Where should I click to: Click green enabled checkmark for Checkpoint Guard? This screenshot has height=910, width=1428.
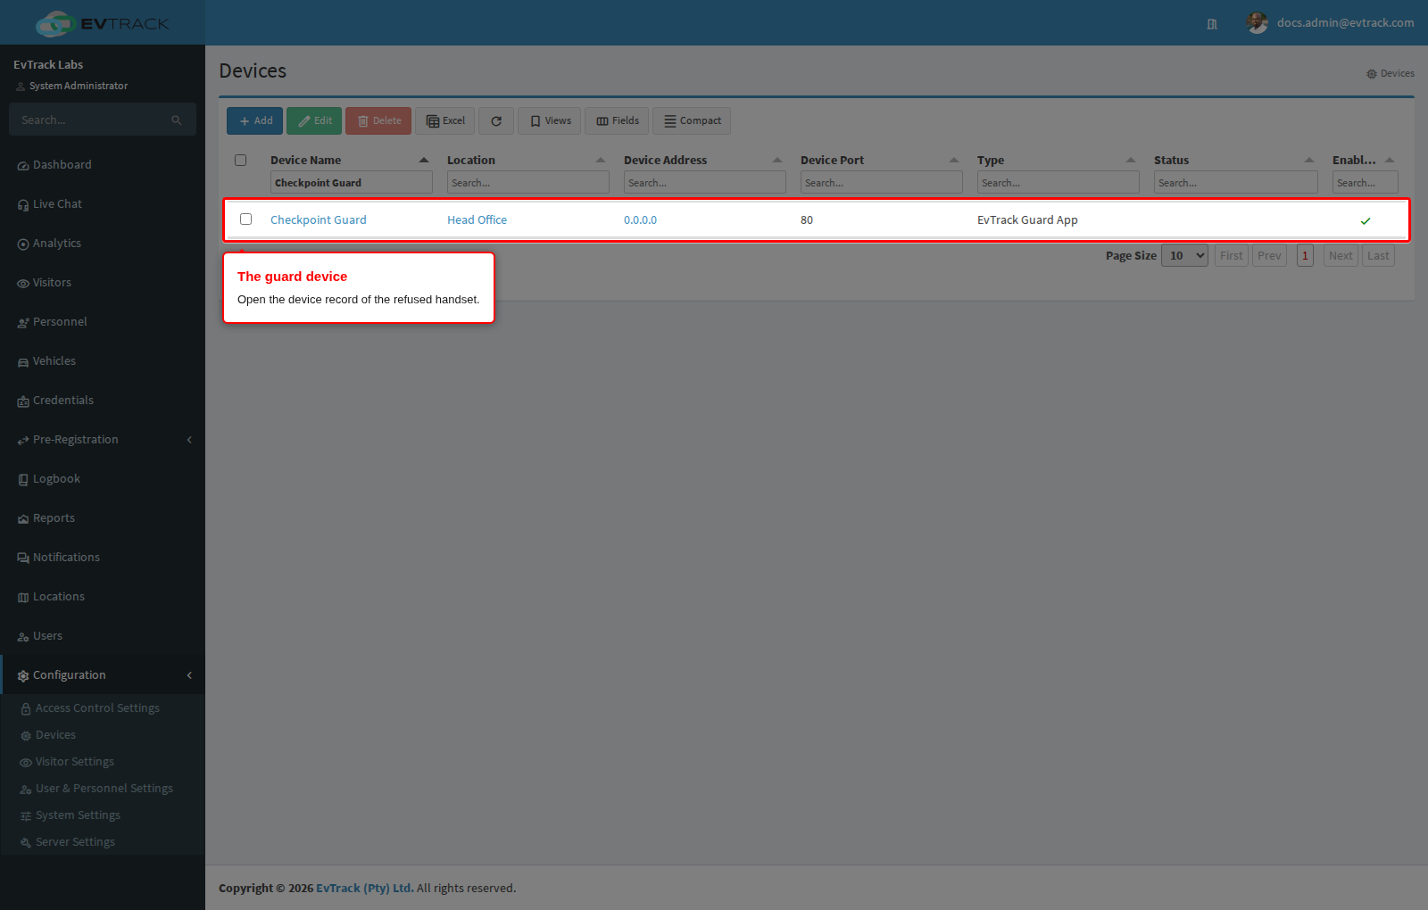(x=1366, y=220)
